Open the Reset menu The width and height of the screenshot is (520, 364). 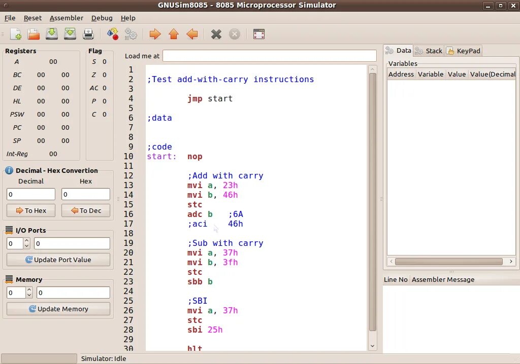32,18
